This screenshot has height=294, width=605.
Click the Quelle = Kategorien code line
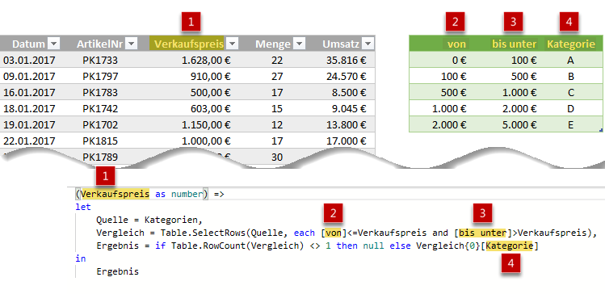click(149, 220)
